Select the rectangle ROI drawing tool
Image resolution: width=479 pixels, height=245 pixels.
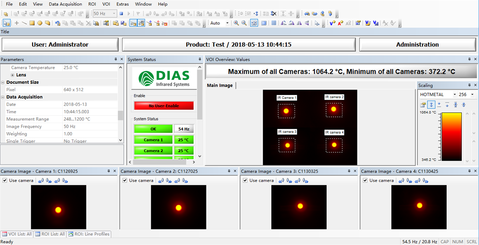coord(32,23)
